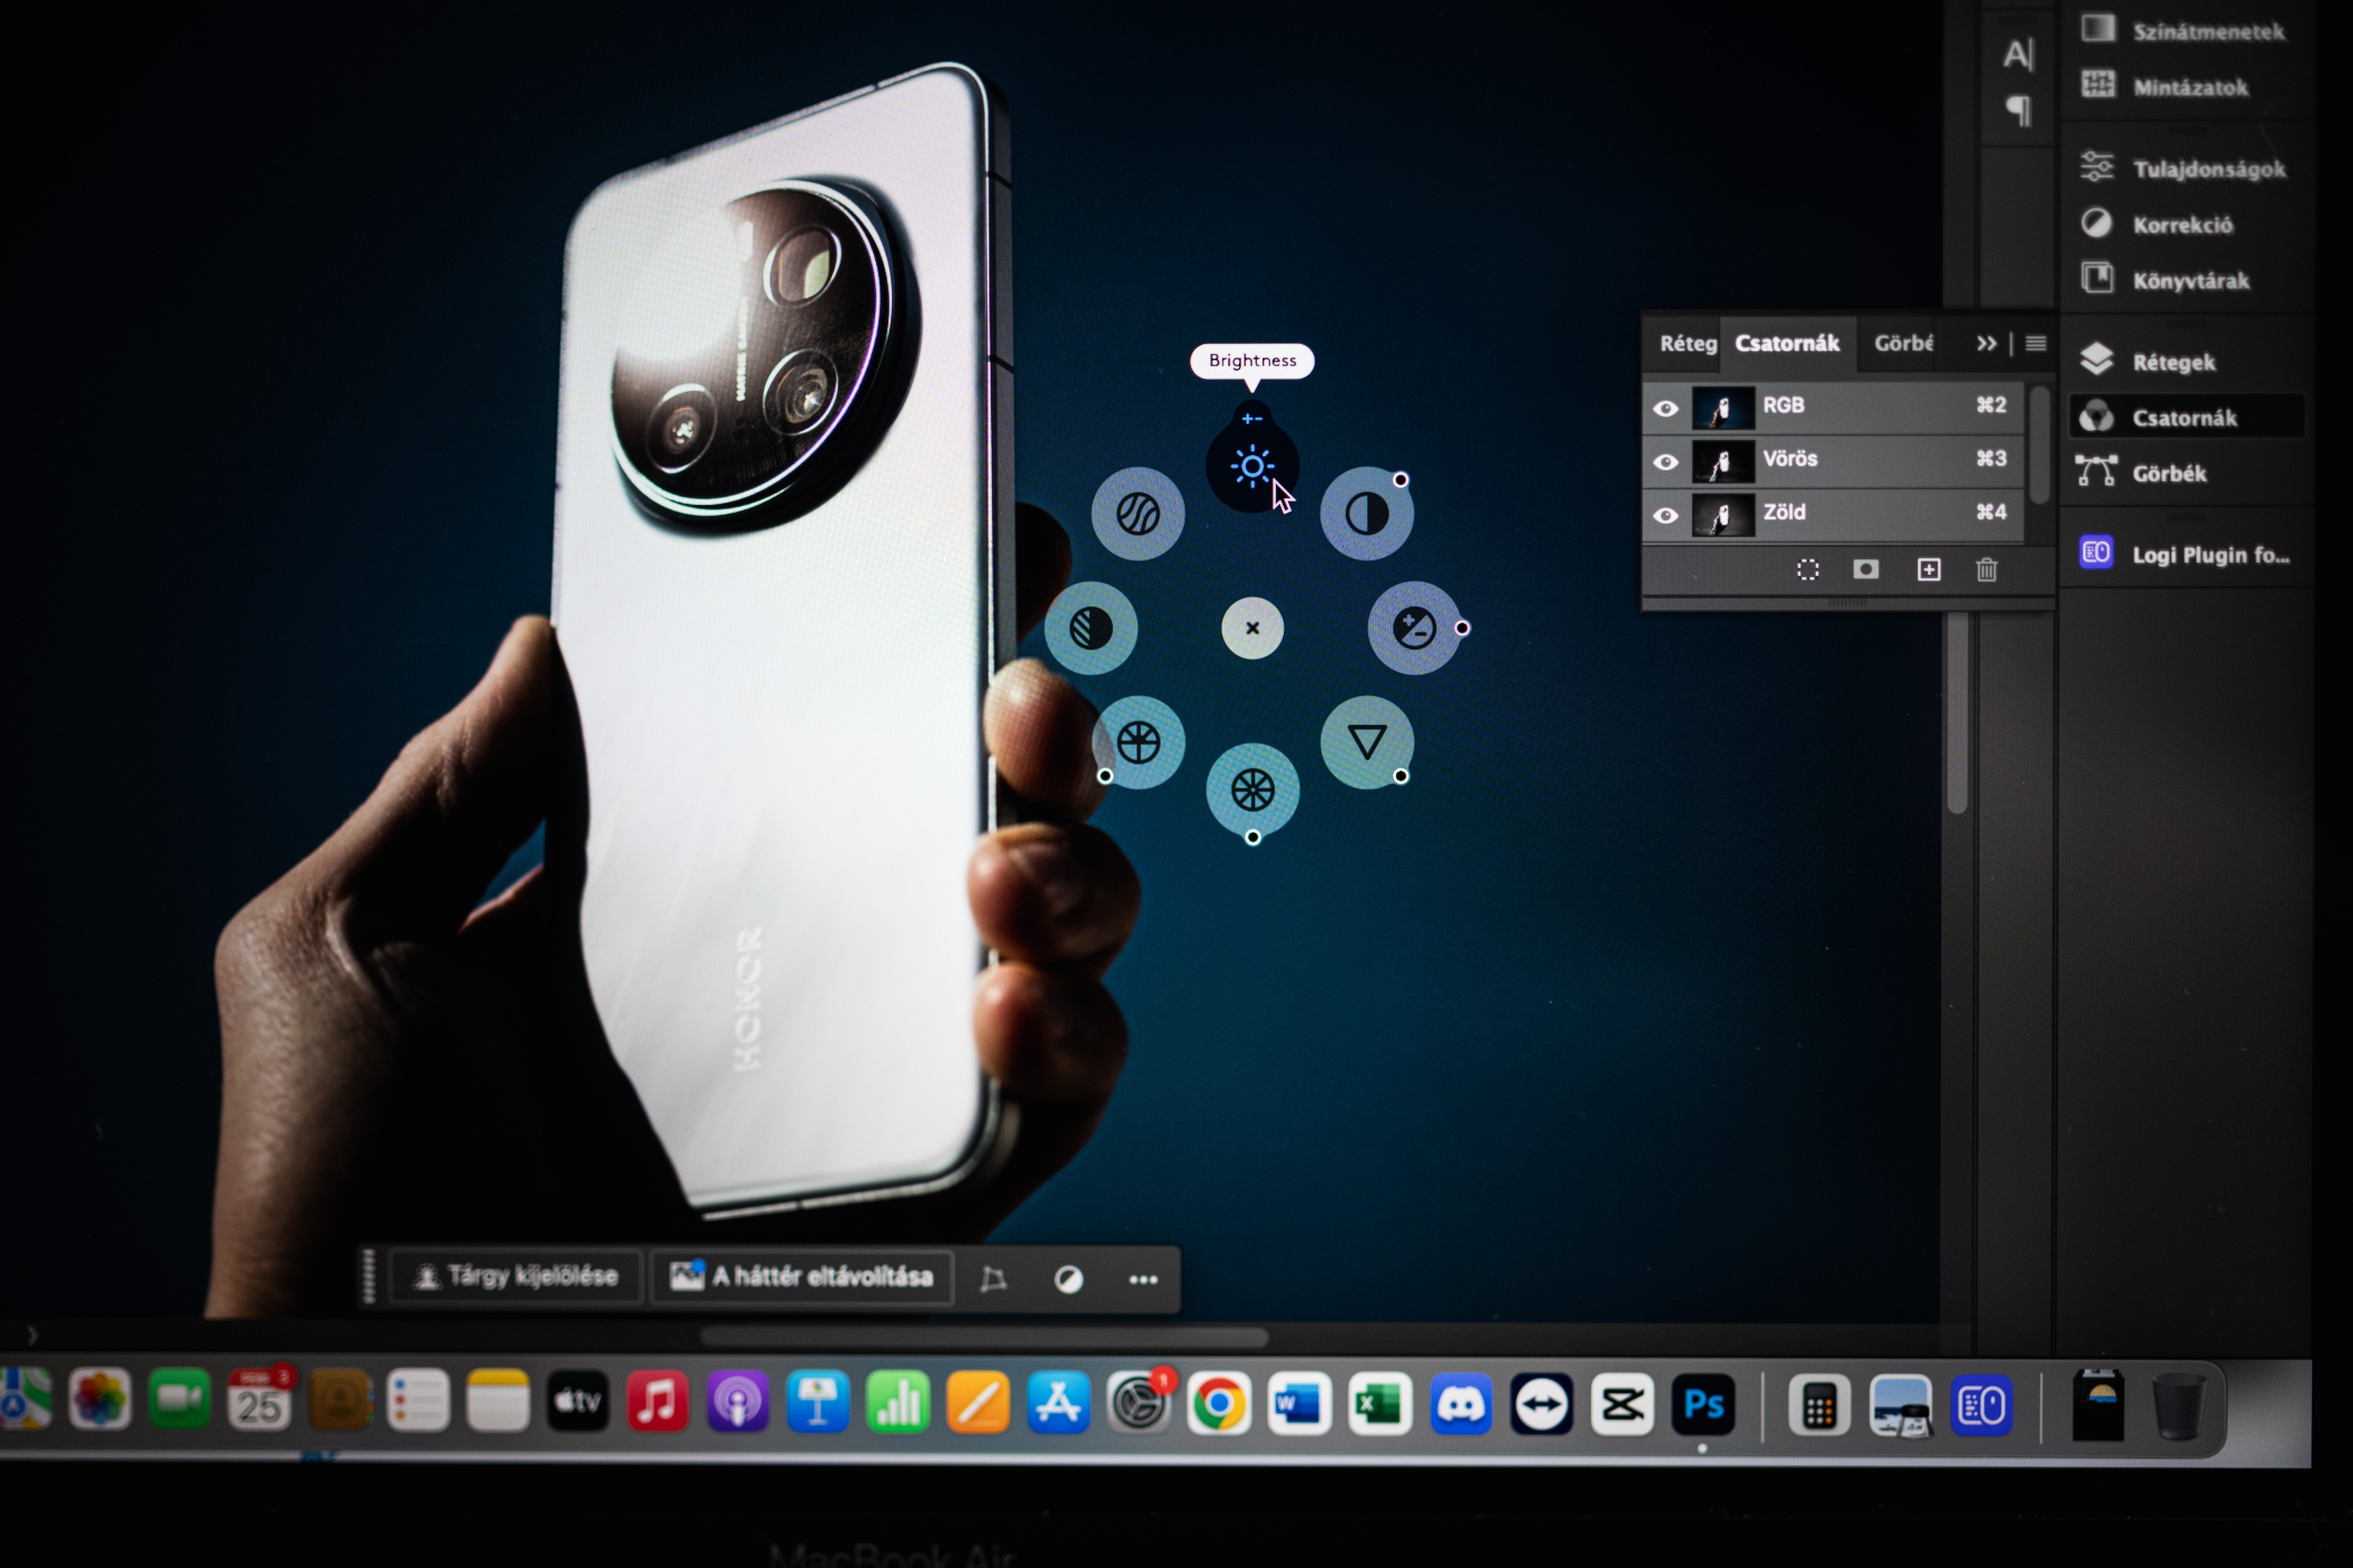Open Discord from the Dock
Screen dimensions: 2353x1568
point(1461,1404)
